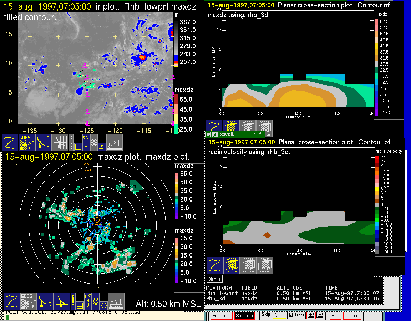Select the SUR radar icon in the maxdz plot toolbar

pos(45,301)
